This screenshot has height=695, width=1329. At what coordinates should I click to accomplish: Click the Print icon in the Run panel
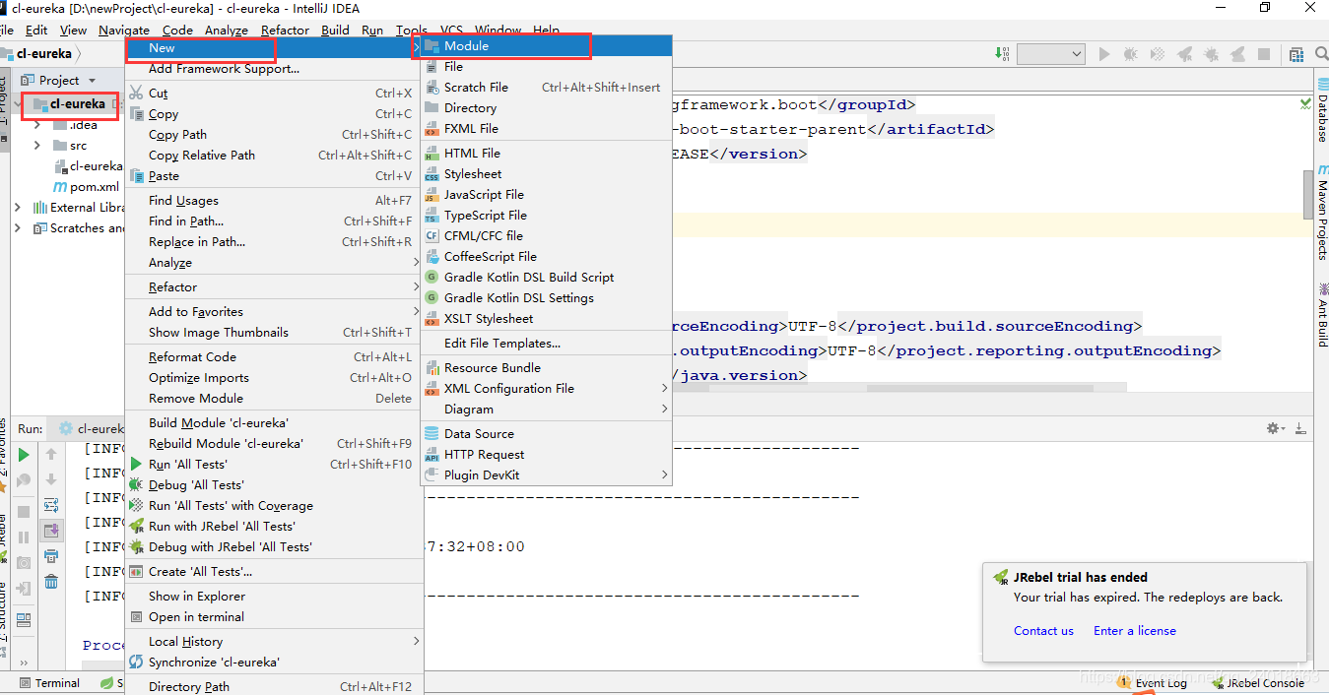[51, 556]
